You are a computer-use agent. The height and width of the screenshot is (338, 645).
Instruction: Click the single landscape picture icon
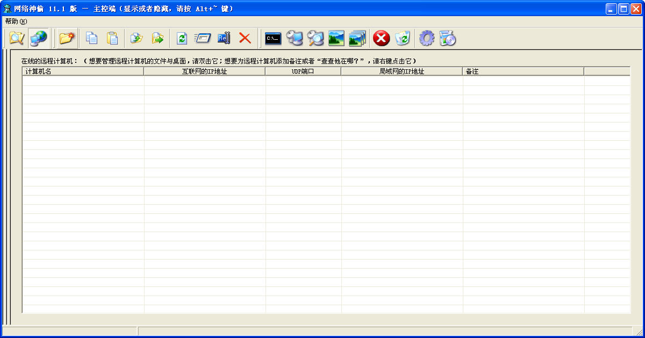(336, 38)
